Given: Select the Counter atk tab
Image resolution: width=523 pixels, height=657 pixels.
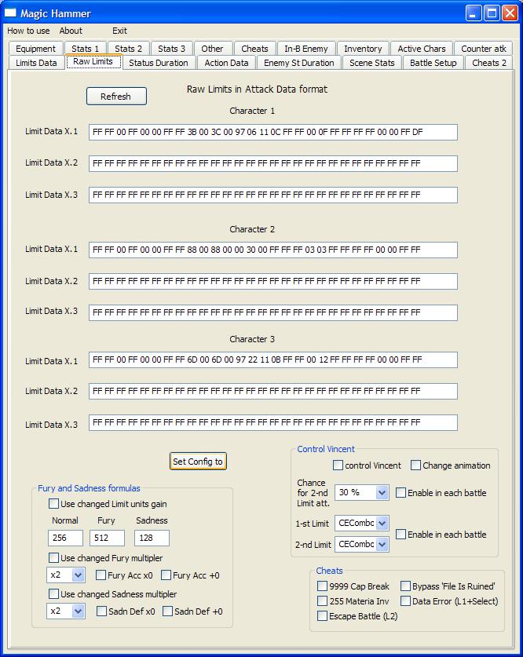Looking at the screenshot, I should (484, 49).
